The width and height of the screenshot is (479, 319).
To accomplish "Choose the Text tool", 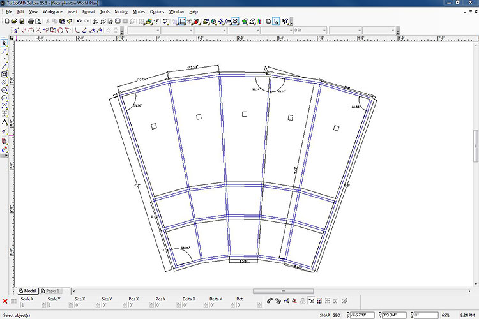I will [4, 121].
